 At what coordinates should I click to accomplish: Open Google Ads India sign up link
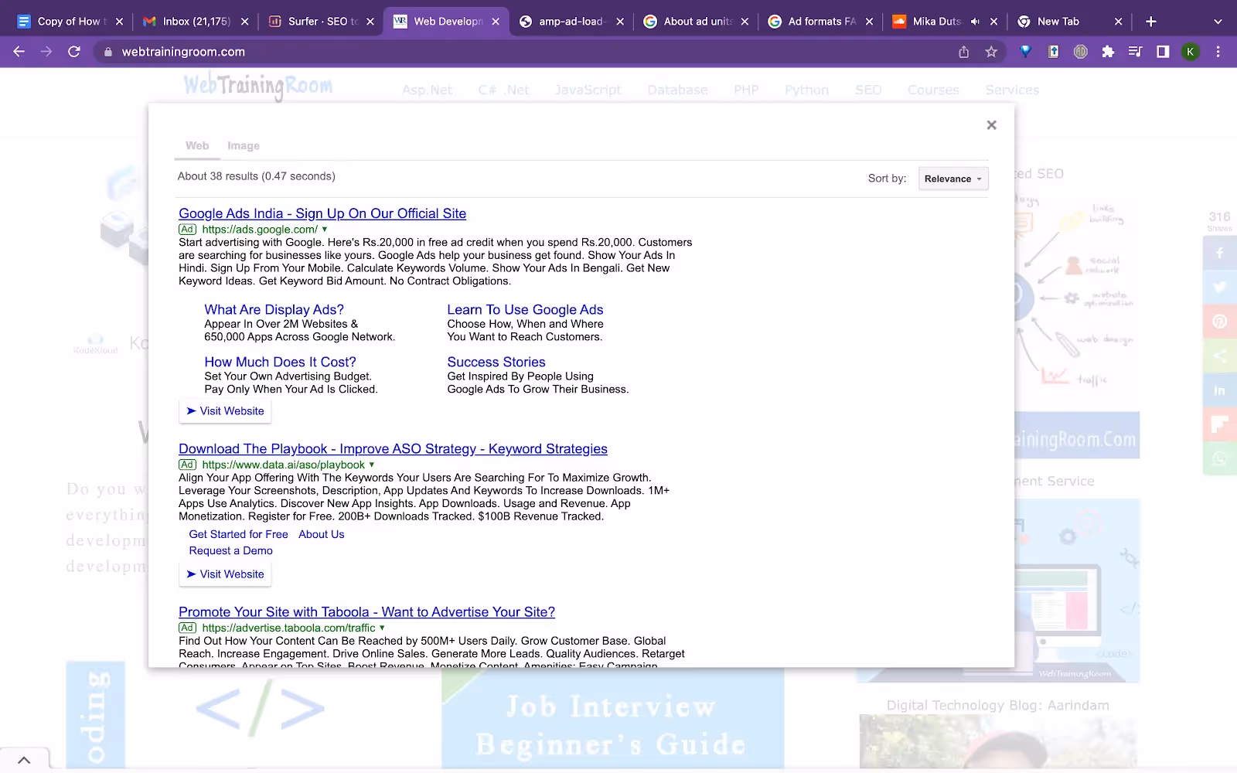[x=322, y=213]
